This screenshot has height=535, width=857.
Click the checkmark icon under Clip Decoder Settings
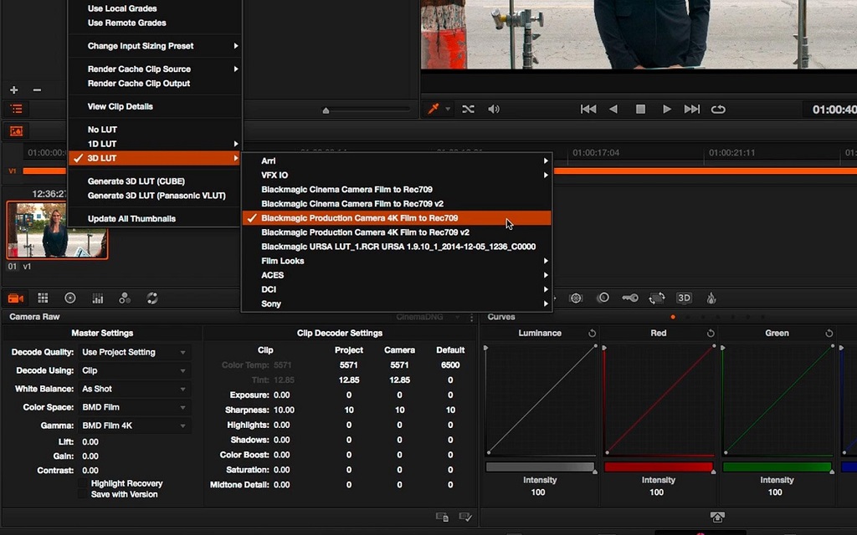click(x=465, y=517)
